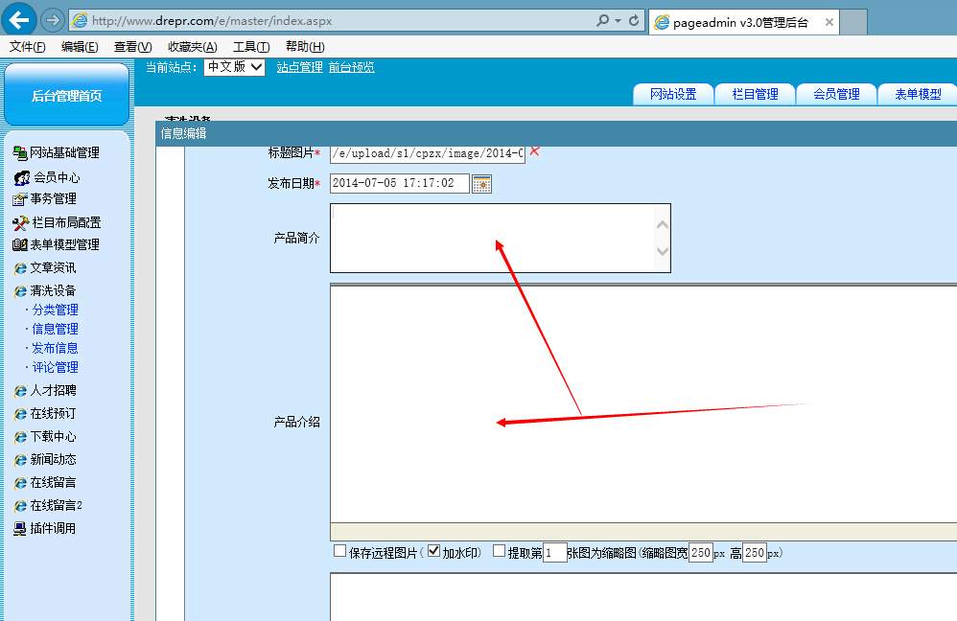Click the browser forward arrow button
957x621 pixels.
pyautogui.click(x=53, y=20)
